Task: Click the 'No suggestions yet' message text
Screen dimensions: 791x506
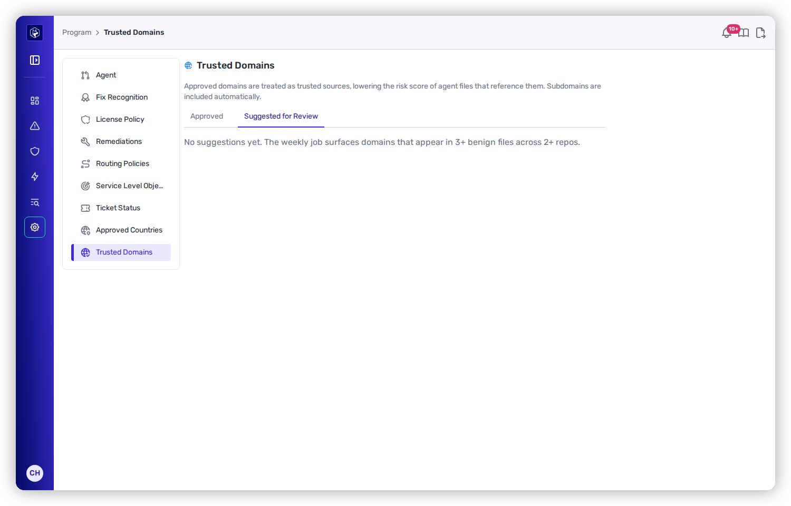Action: pos(382,142)
